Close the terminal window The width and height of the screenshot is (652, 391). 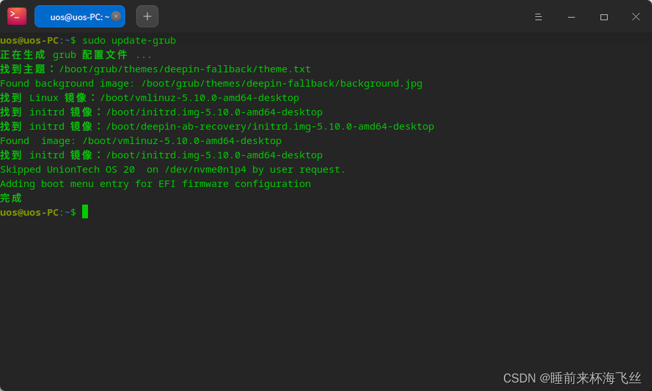tap(636, 17)
